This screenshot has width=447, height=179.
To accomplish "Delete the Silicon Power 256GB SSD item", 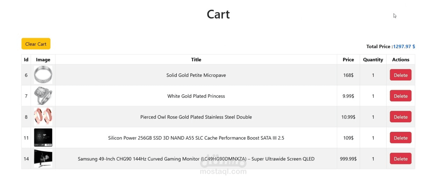I will click(401, 138).
